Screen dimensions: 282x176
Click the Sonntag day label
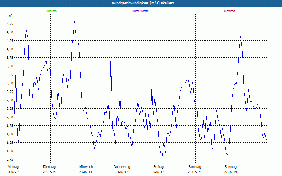(231, 167)
